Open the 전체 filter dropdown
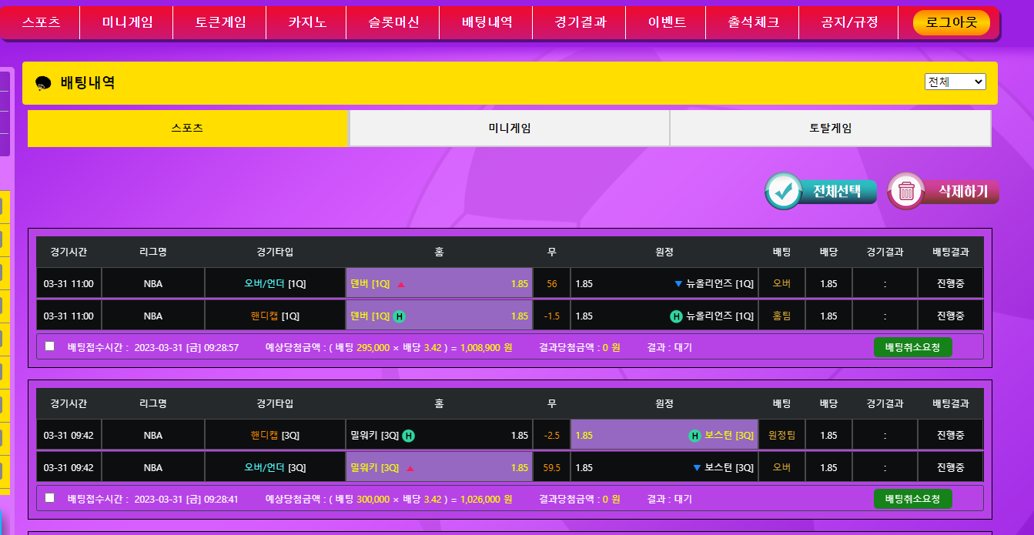 click(955, 82)
